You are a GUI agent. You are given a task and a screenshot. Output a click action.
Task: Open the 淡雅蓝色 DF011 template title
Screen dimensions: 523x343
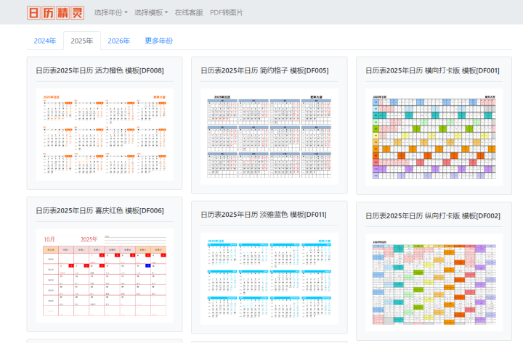[x=264, y=215]
